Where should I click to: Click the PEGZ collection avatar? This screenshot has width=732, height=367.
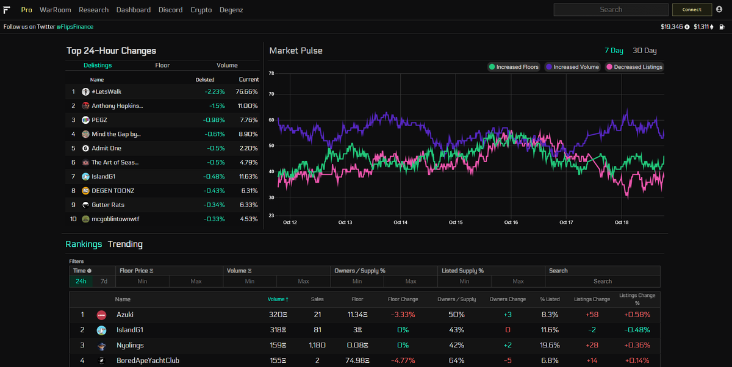(x=86, y=120)
